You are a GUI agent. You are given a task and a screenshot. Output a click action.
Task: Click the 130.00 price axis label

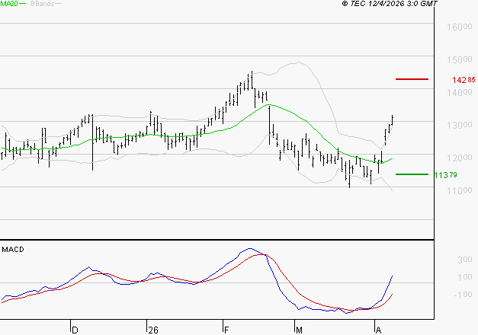[460, 125]
